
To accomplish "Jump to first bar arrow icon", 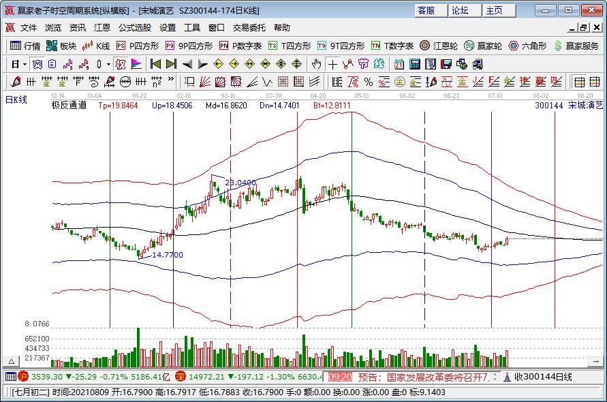I will pyautogui.click(x=155, y=64).
